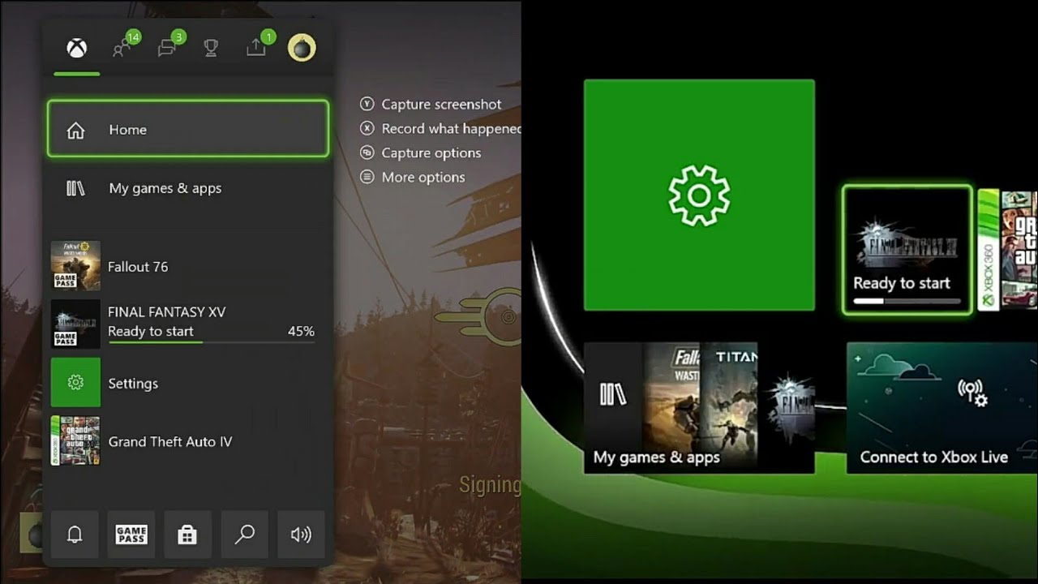Click the Final Fantasy XV install progress bar
The height and width of the screenshot is (584, 1038).
click(211, 342)
